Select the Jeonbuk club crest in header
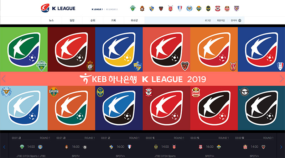285x158 pixels. click(133, 8)
